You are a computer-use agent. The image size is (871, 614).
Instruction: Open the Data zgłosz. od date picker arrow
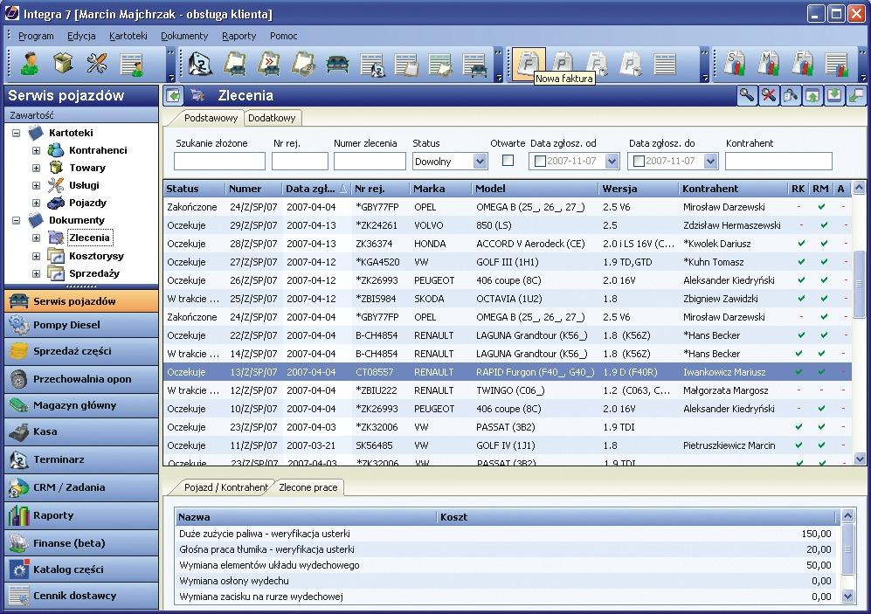point(612,162)
